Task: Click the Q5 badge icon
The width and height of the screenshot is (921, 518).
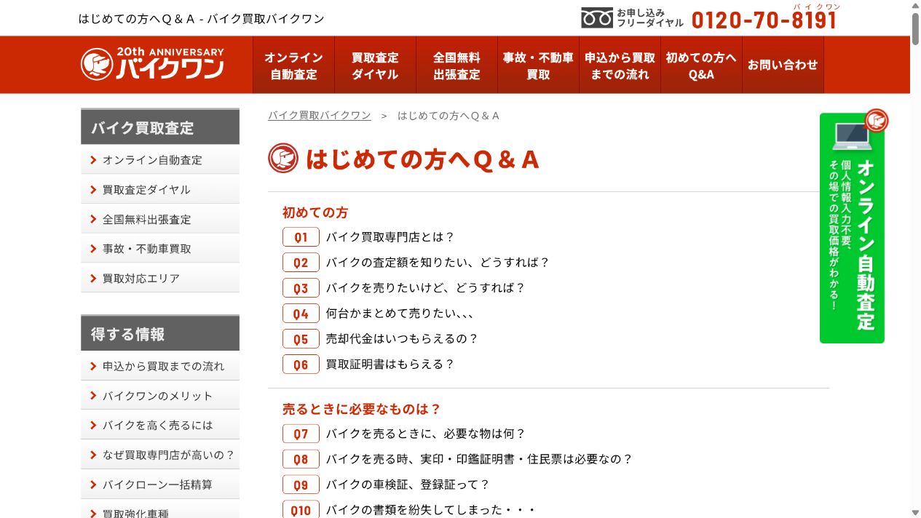Action: point(301,339)
